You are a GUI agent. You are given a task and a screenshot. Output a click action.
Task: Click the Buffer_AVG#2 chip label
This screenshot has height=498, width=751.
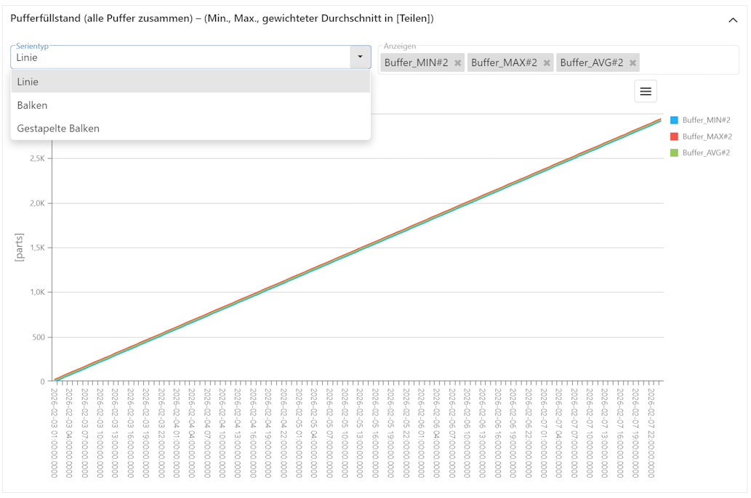[592, 62]
